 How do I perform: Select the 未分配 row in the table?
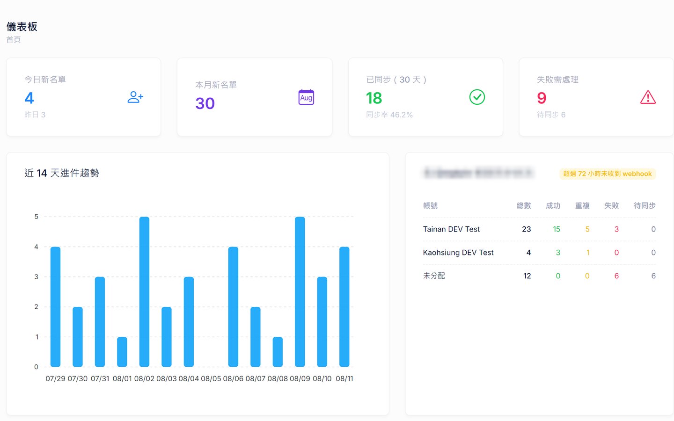click(x=539, y=276)
